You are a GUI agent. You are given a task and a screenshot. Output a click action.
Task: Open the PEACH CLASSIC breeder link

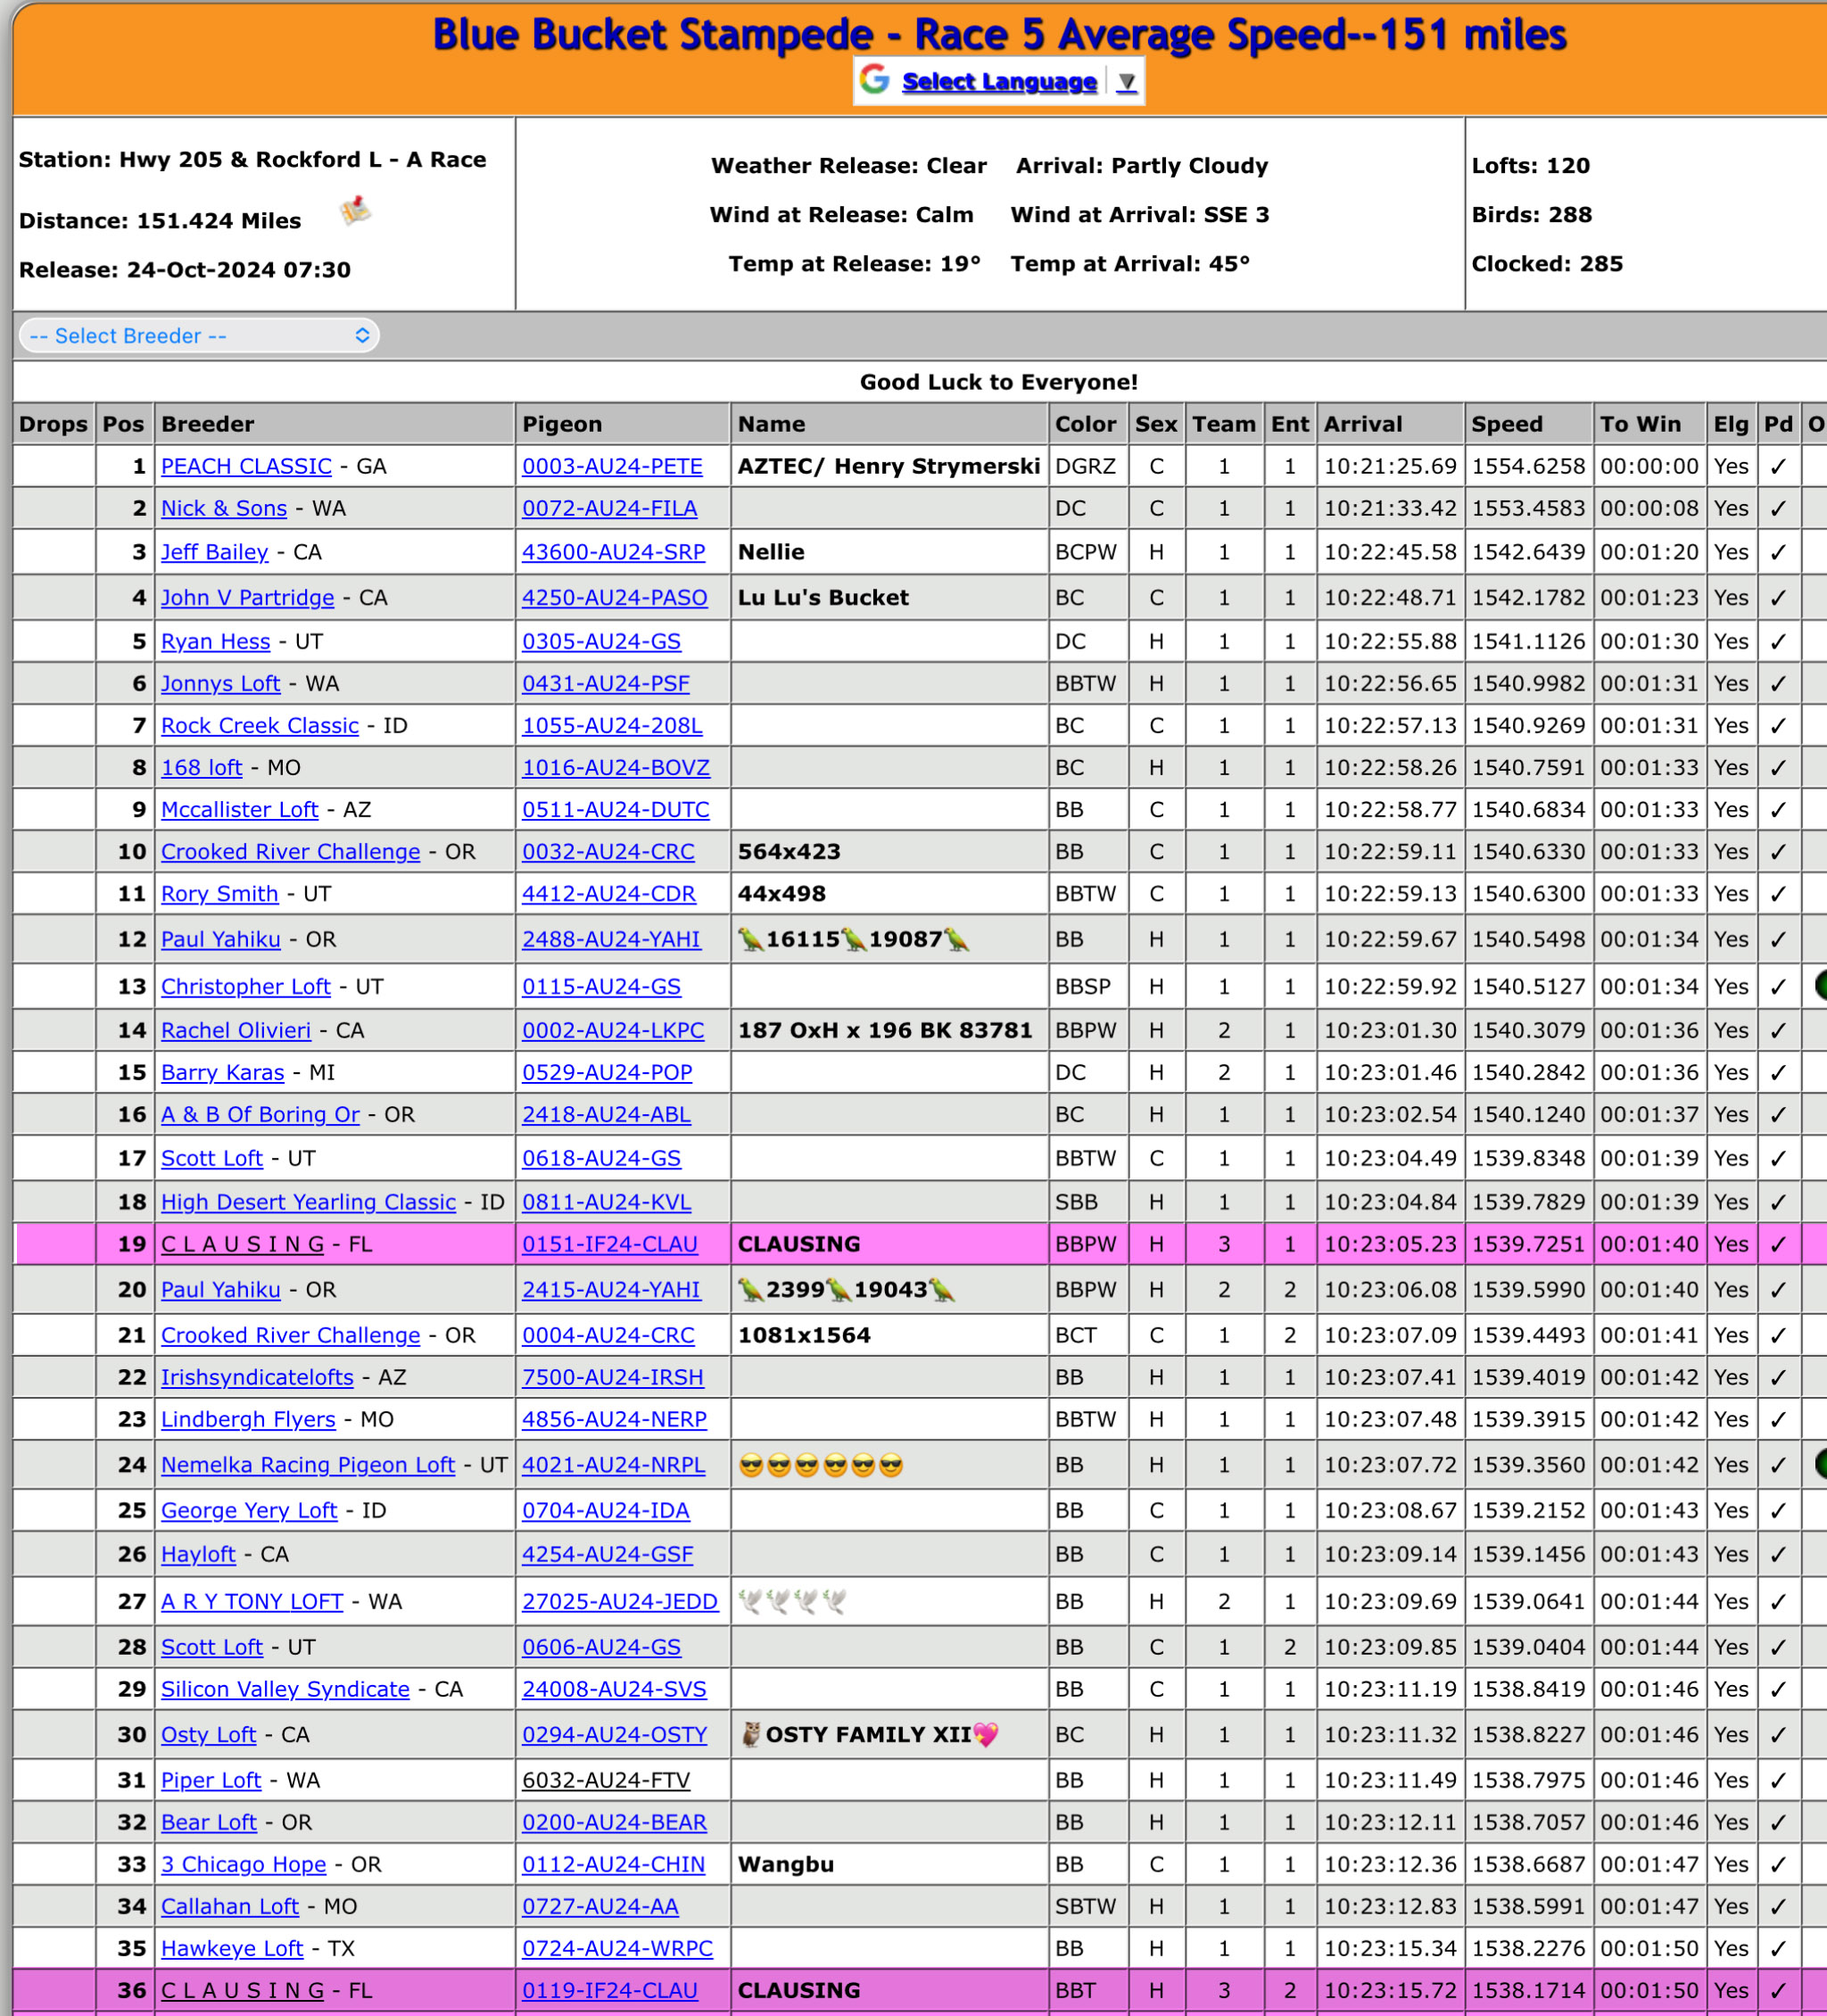pyautogui.click(x=246, y=467)
